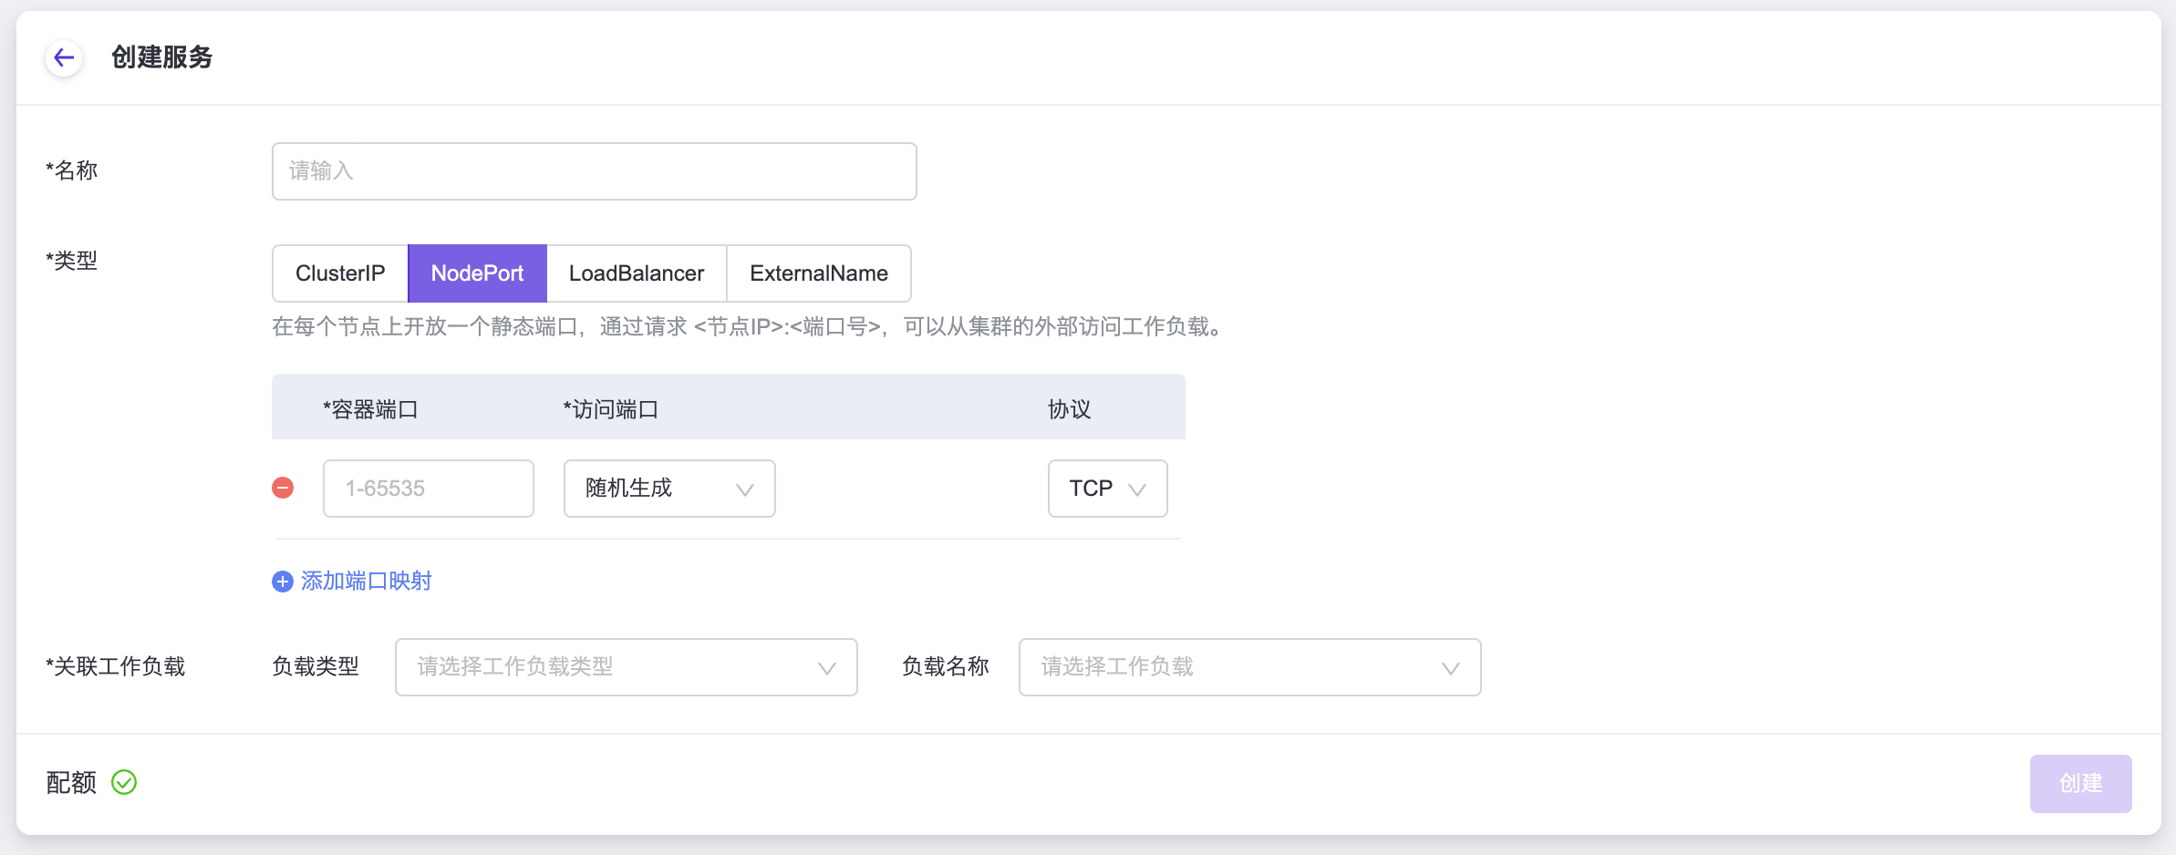The width and height of the screenshot is (2176, 855).
Task: Remove the port mapping row
Action: click(283, 489)
